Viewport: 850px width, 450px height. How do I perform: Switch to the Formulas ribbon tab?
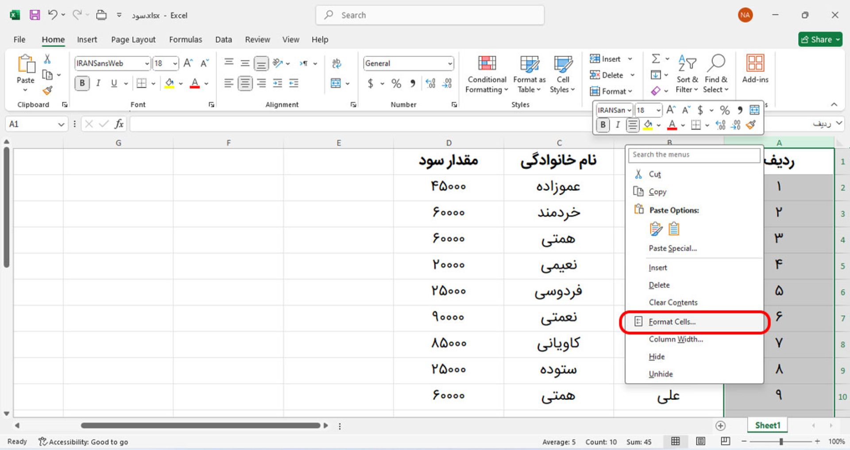[x=185, y=39]
